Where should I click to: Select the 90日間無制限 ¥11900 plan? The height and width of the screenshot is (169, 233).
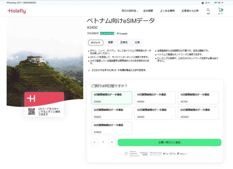point(112,128)
